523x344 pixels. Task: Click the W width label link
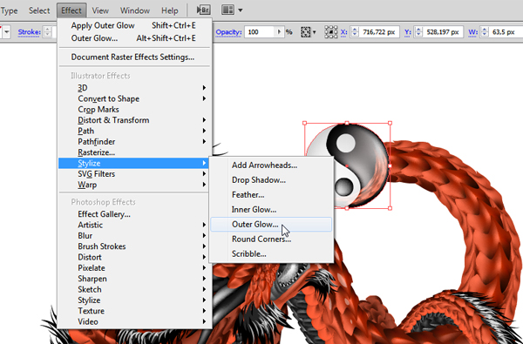473,32
